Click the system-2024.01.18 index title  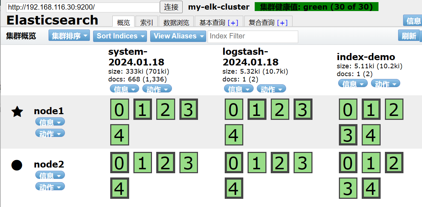(x=136, y=57)
